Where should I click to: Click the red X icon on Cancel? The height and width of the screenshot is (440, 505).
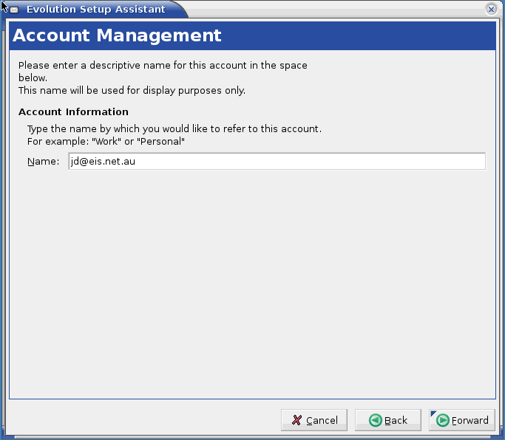click(296, 420)
